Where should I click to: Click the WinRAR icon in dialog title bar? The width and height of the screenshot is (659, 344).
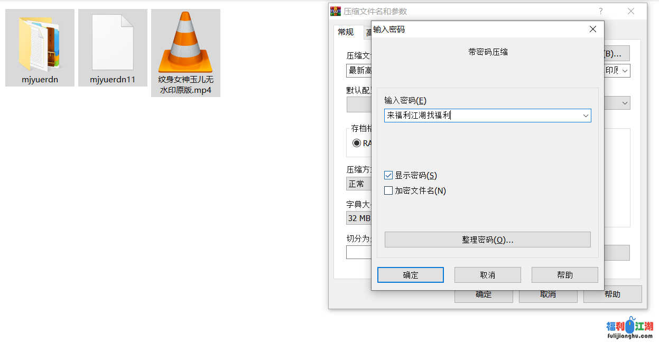[x=335, y=11]
